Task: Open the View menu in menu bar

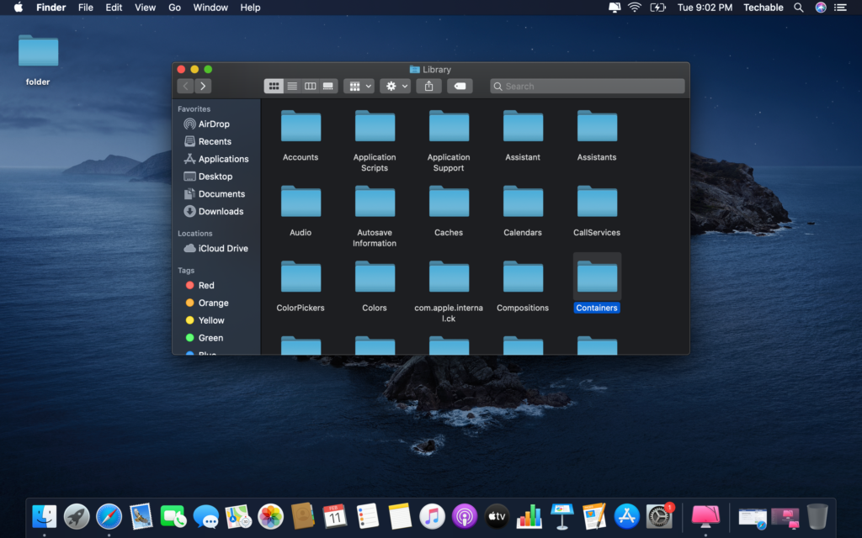Action: click(x=145, y=8)
